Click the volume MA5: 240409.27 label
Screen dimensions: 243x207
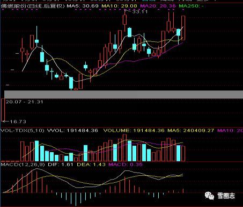191,131
